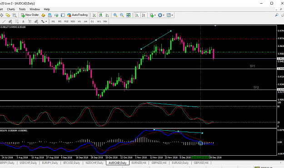This screenshot has width=284, height=168.
Task: Open the search magnifier at top right
Action: click(277, 15)
